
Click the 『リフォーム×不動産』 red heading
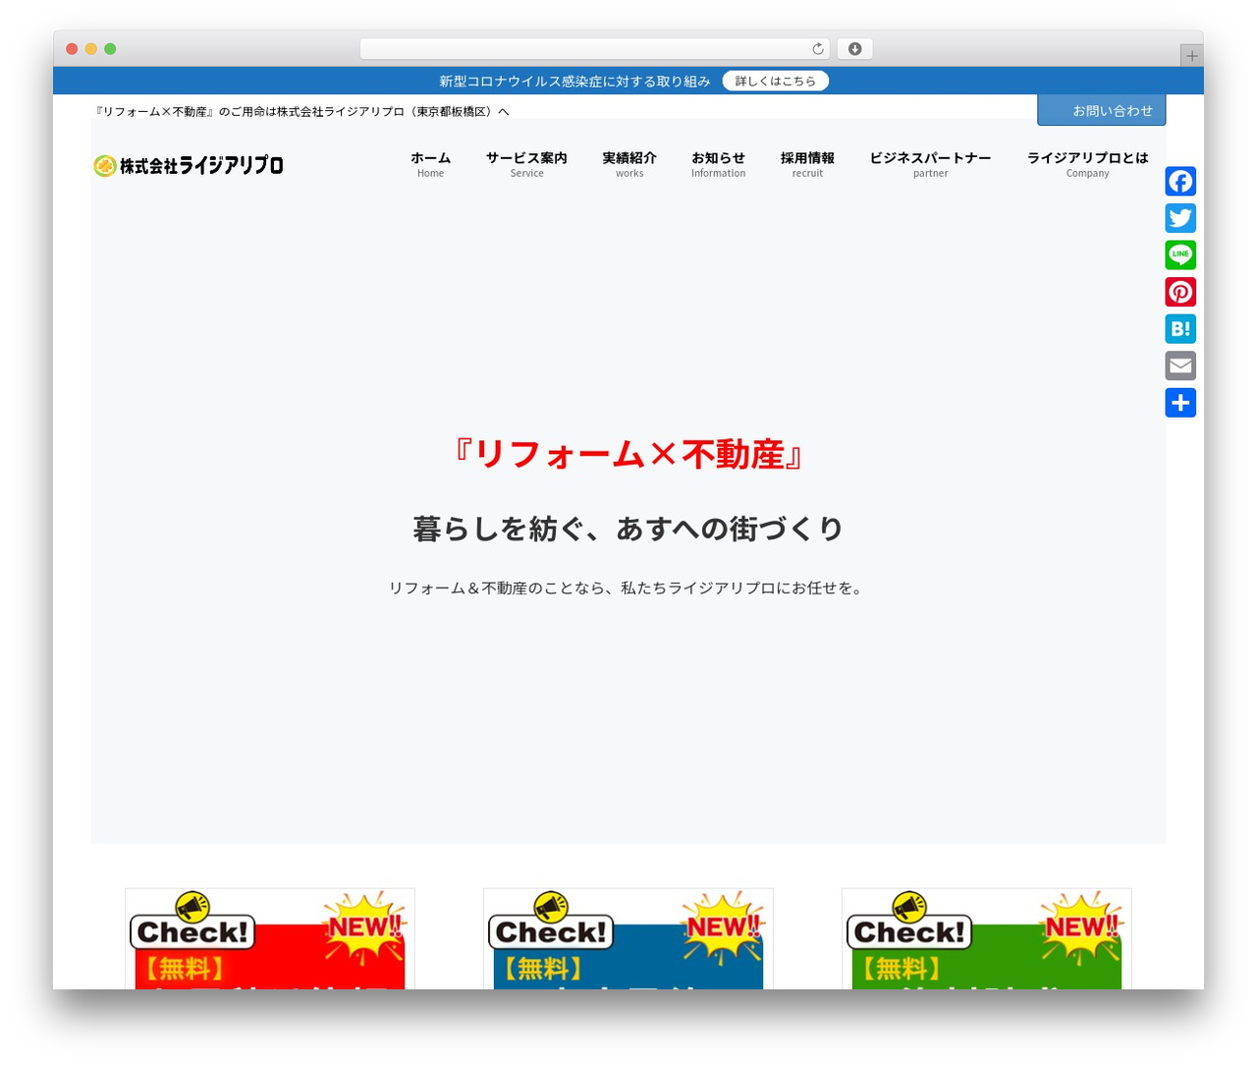[x=628, y=455]
